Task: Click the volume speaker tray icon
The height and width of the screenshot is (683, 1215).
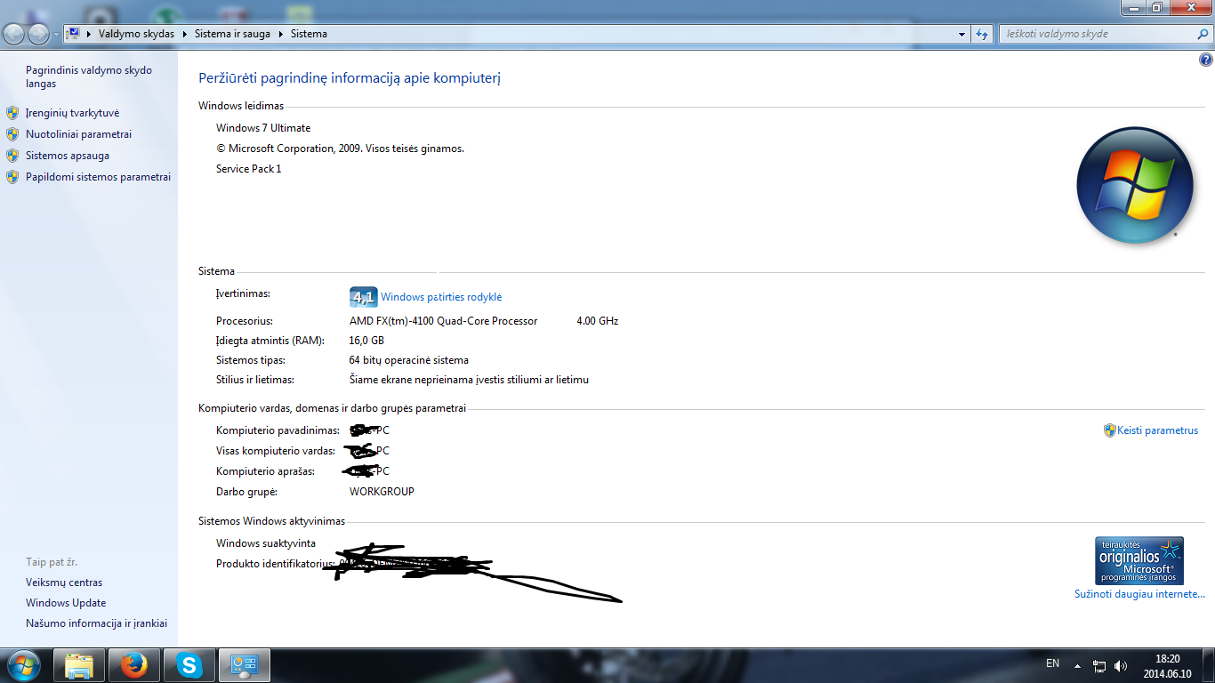Action: tap(1121, 665)
